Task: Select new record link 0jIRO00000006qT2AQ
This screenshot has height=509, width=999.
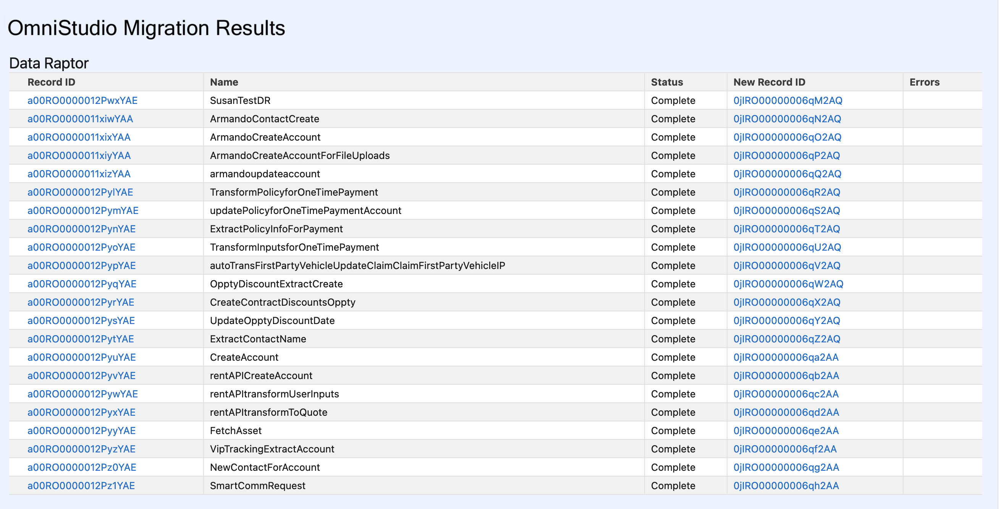Action: (x=786, y=229)
